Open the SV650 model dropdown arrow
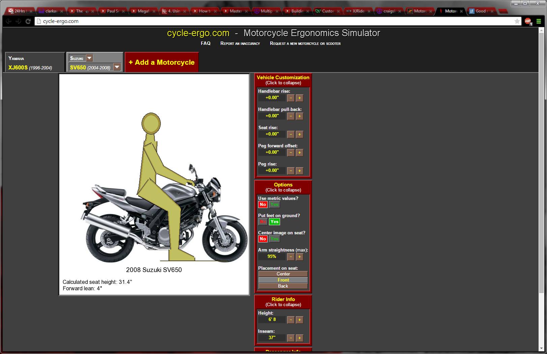The height and width of the screenshot is (354, 547). point(117,67)
